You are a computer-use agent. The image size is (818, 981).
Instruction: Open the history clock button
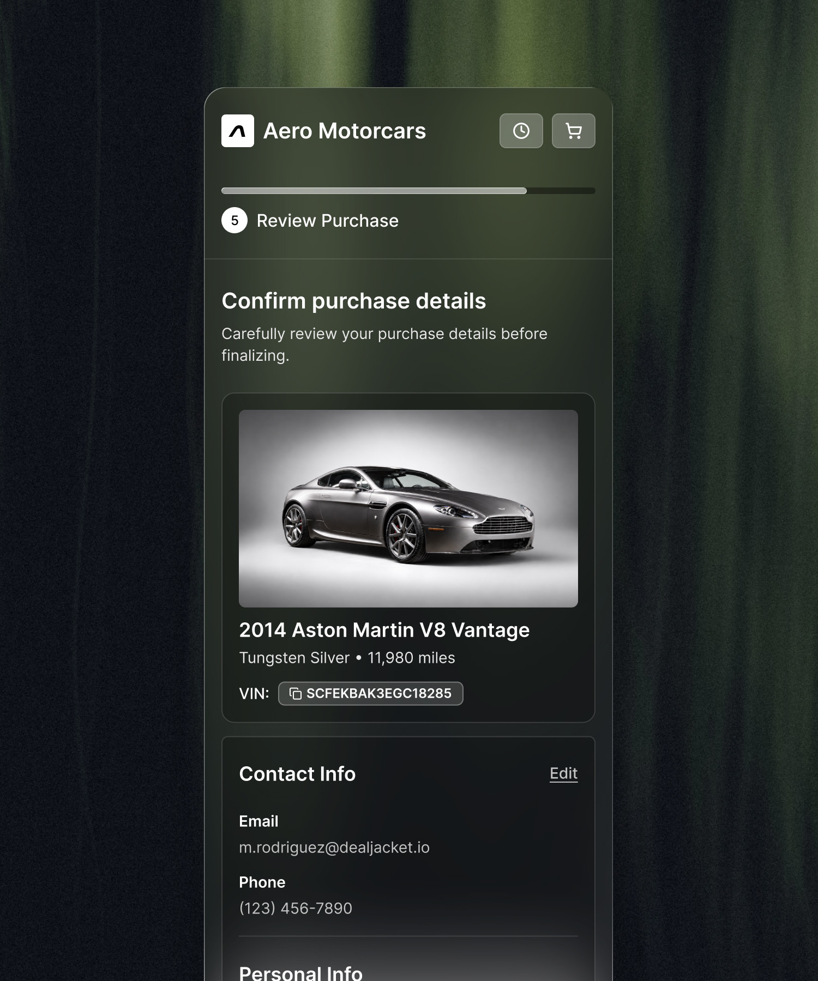(x=521, y=131)
